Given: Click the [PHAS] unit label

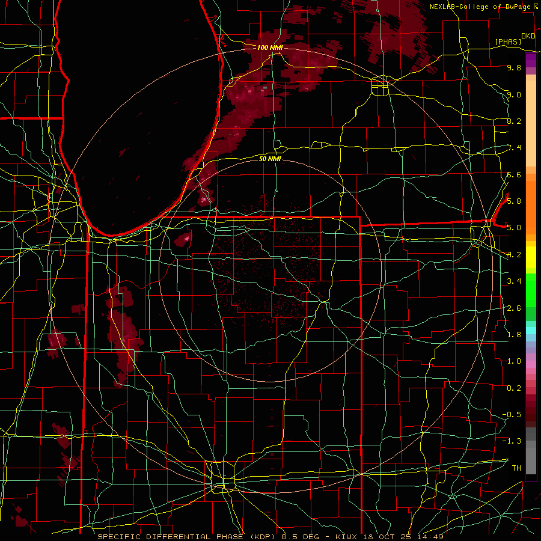Looking at the screenshot, I should coord(508,41).
